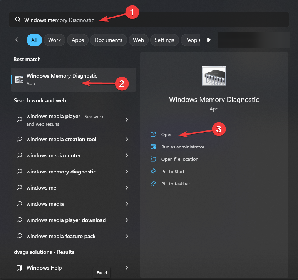Expand windows media suggestion chevron
The width and height of the screenshot is (298, 280).
click(x=127, y=204)
